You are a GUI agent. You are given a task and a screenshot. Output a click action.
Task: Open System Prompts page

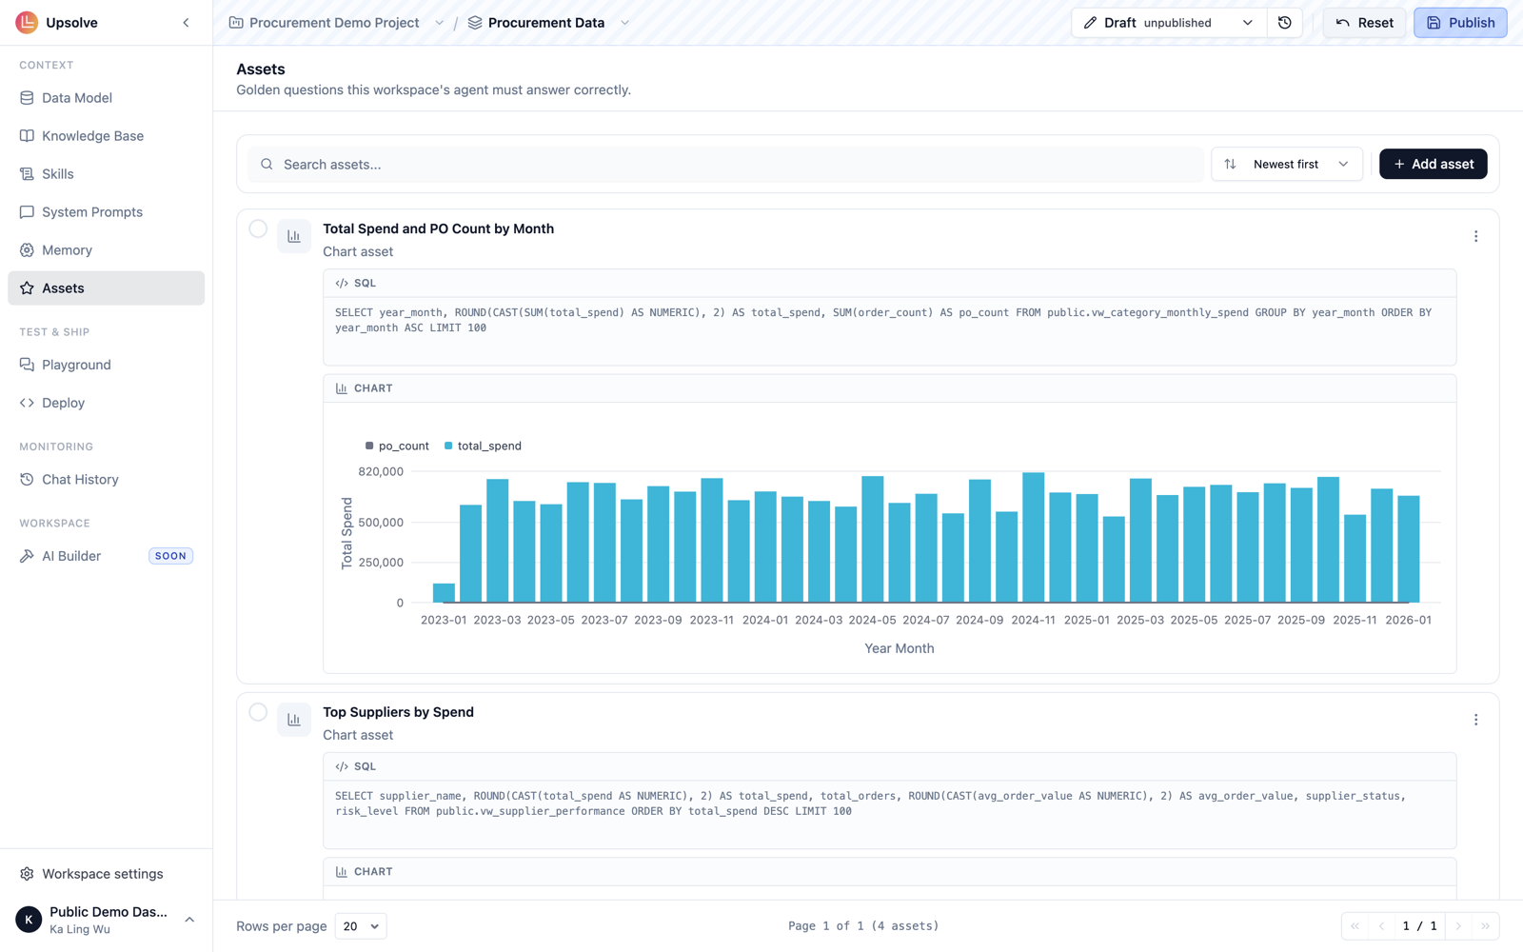[106, 212]
